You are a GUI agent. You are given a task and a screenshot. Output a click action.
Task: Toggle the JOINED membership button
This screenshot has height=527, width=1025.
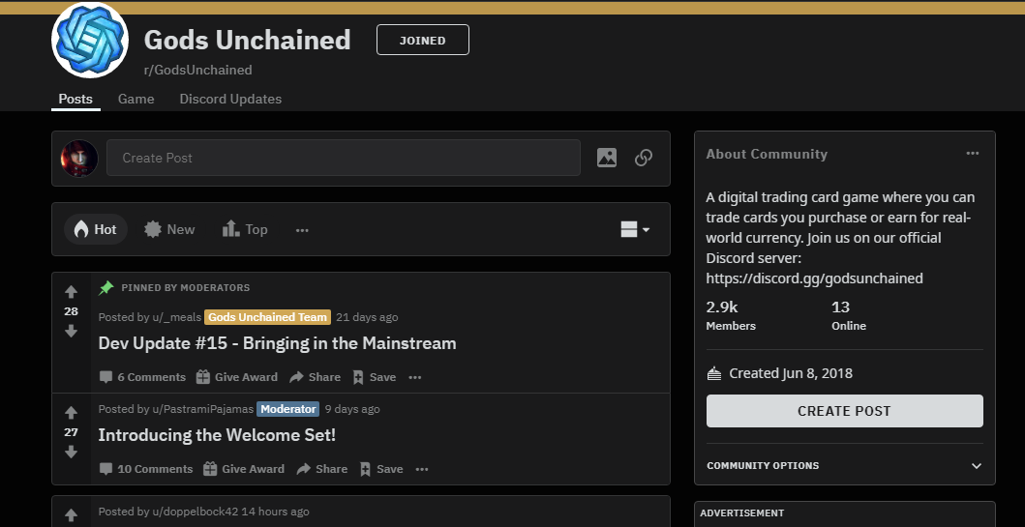423,40
